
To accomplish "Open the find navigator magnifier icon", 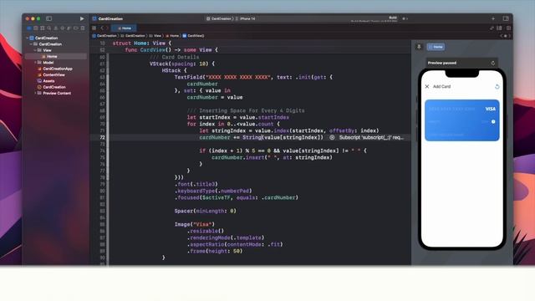I will (49, 28).
